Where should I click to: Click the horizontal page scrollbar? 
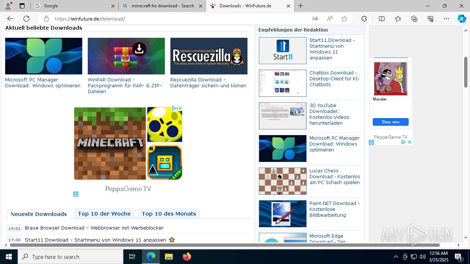tap(225, 245)
